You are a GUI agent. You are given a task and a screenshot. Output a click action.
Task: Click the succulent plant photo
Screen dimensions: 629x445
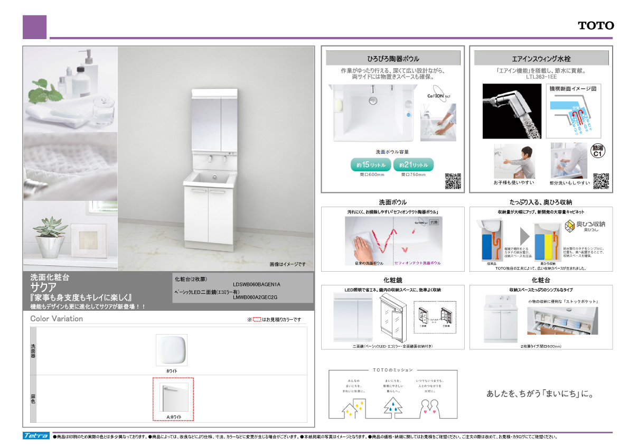click(x=71, y=235)
